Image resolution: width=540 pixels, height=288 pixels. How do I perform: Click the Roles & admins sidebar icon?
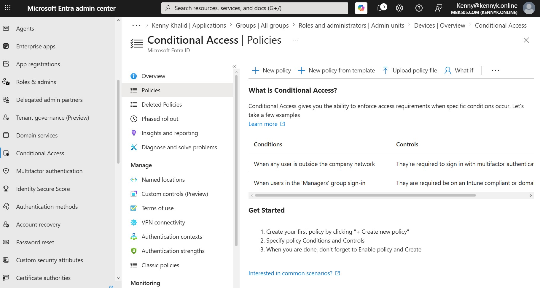6,82
